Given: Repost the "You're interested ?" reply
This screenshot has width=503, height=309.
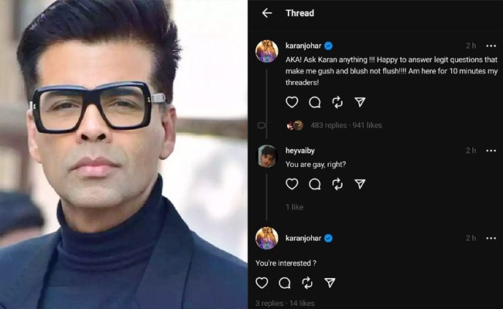Looking at the screenshot, I should click(307, 283).
